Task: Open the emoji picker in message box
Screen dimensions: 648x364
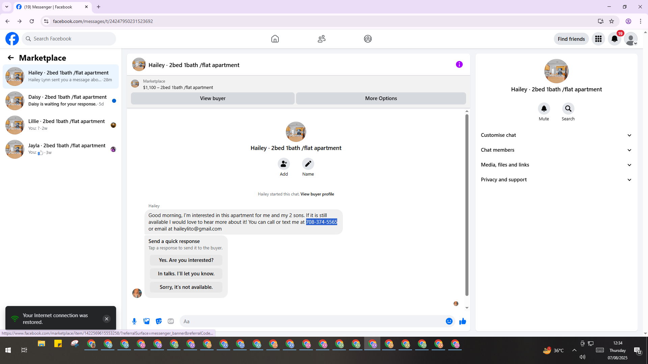Action: (449, 321)
